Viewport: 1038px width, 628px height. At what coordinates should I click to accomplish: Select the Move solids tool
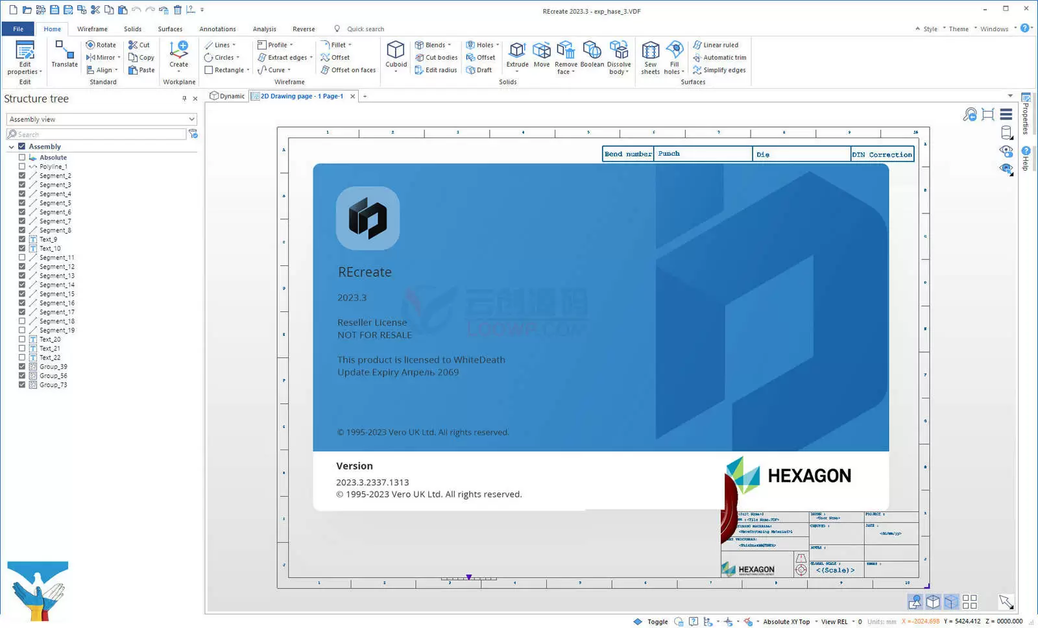(x=542, y=54)
